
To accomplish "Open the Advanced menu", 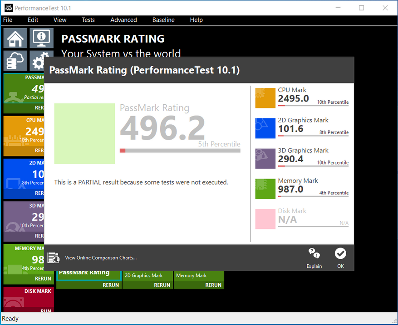I will pos(123,20).
